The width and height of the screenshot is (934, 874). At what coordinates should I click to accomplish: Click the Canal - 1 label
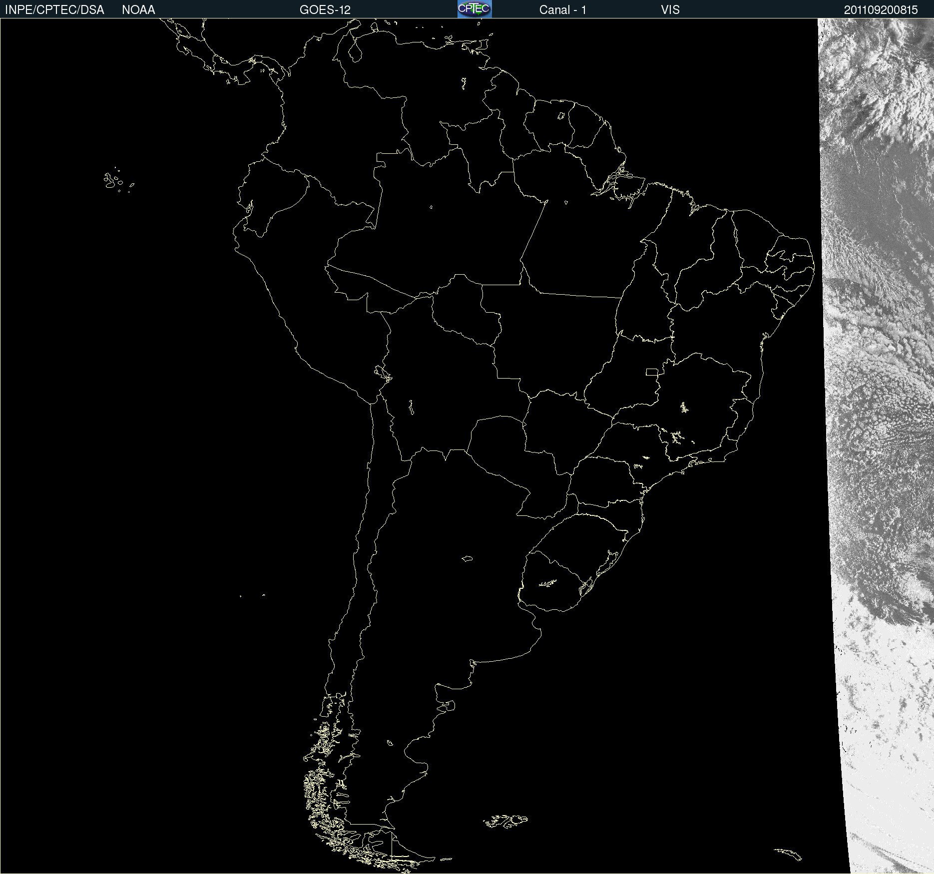[563, 10]
